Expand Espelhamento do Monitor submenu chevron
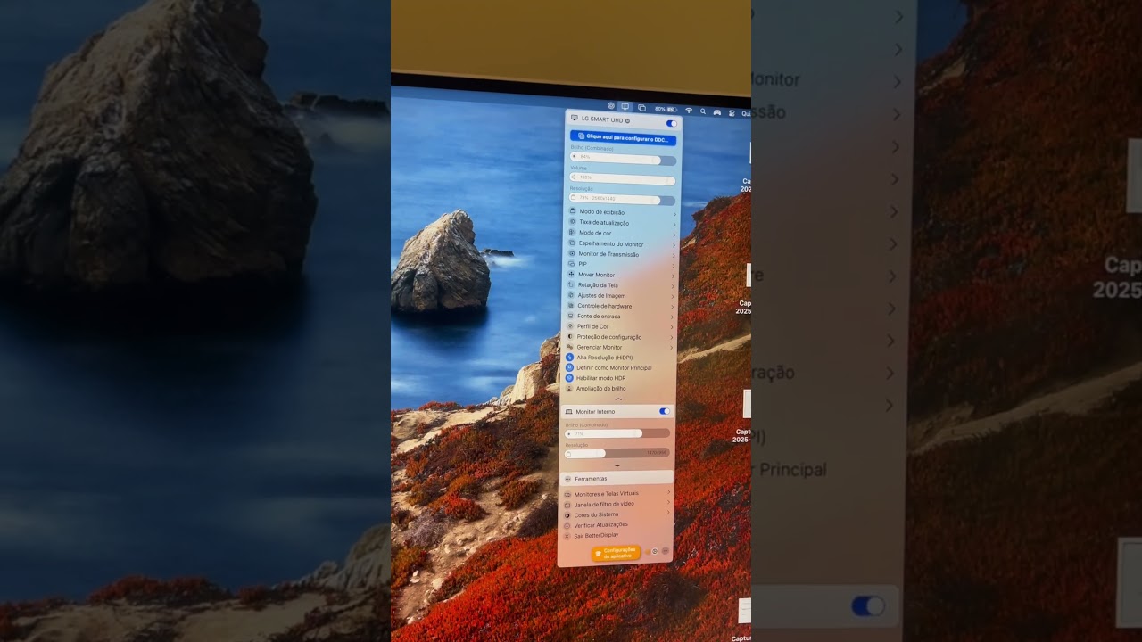This screenshot has width=1142, height=642. pos(674,244)
